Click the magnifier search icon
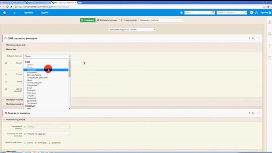 coord(213,12)
